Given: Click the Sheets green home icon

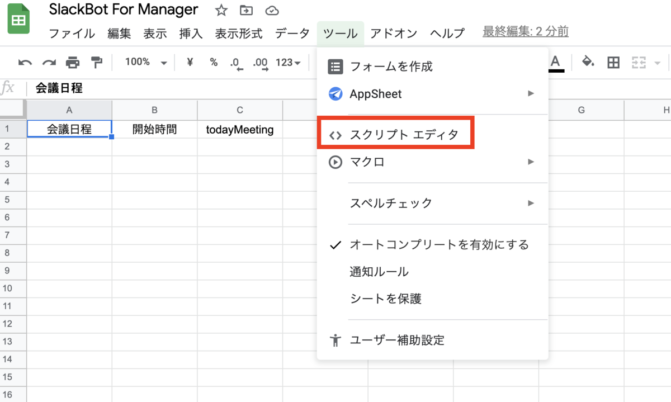Looking at the screenshot, I should coord(19,18).
